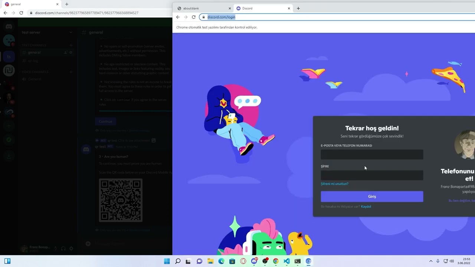Open new tab in right Chrome window
This screenshot has width=475, height=267.
coord(298,8)
